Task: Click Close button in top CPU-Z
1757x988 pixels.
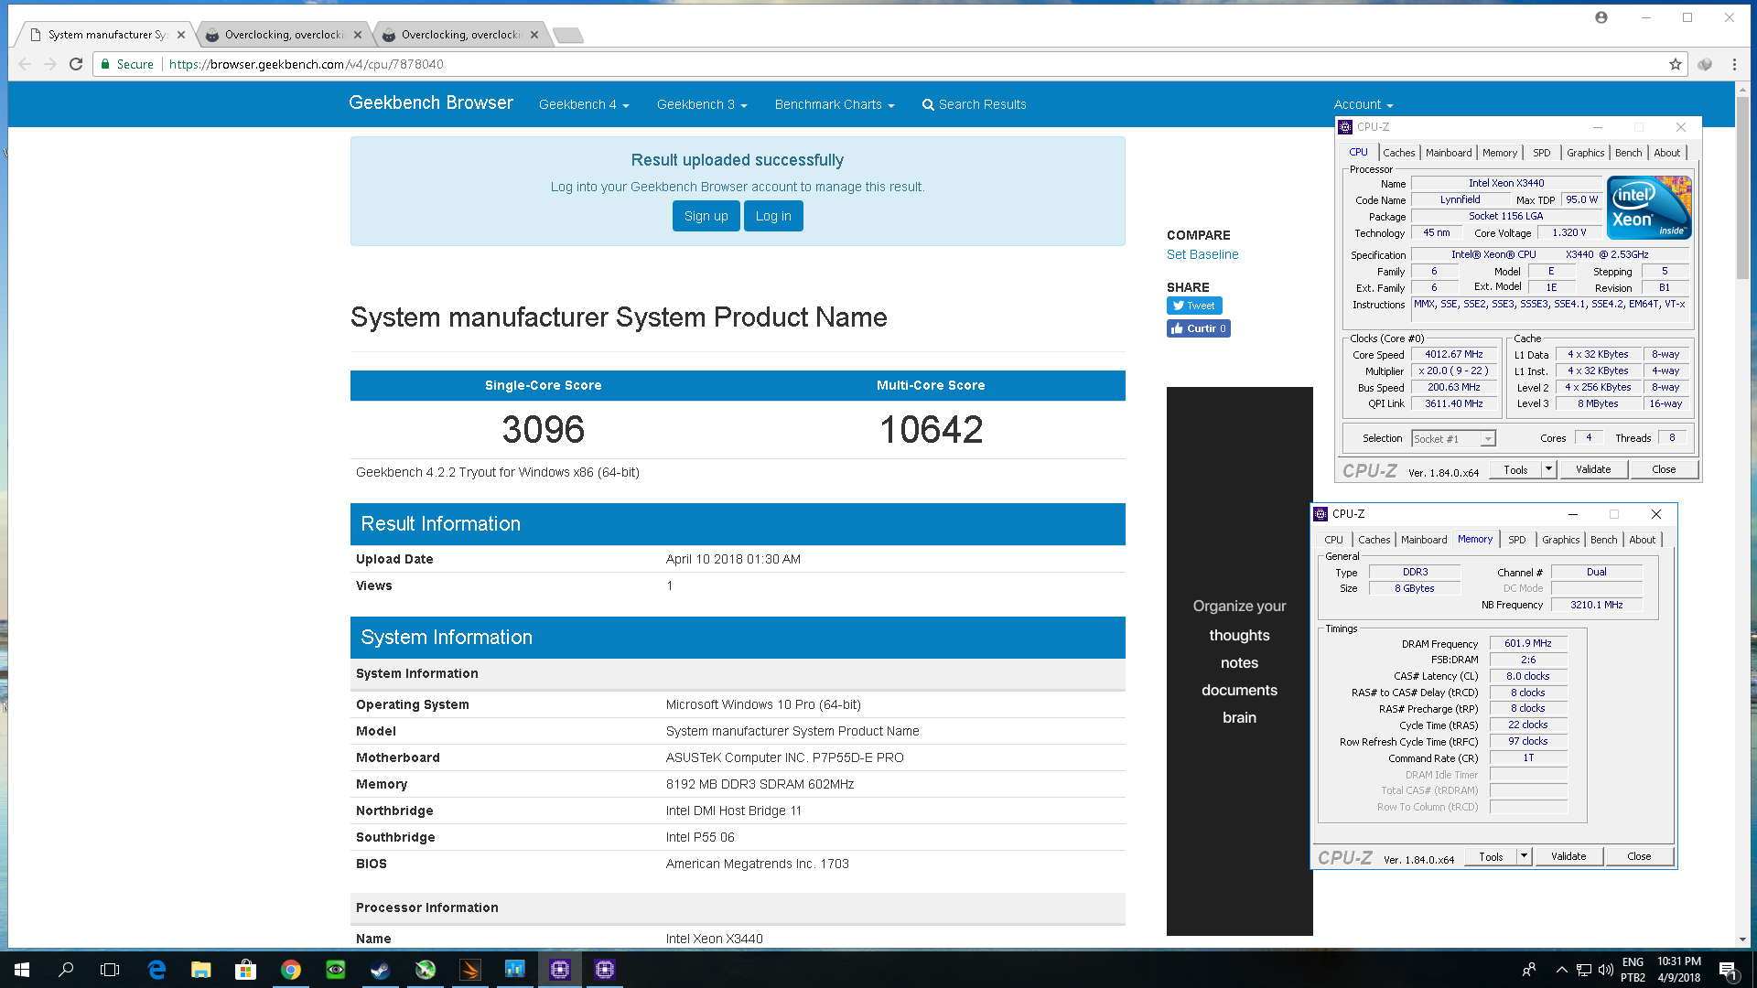Action: pyautogui.click(x=1664, y=469)
